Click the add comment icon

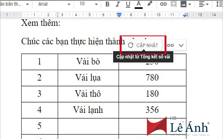point(174,4)
